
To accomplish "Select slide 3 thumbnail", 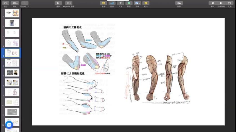I will point(12,33).
